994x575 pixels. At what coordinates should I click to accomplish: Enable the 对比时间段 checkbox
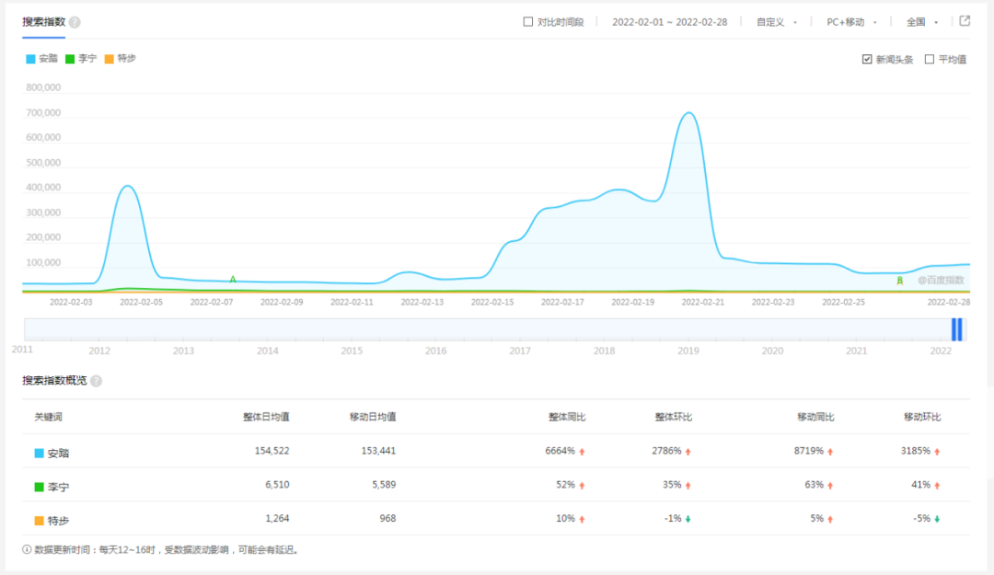coord(528,21)
